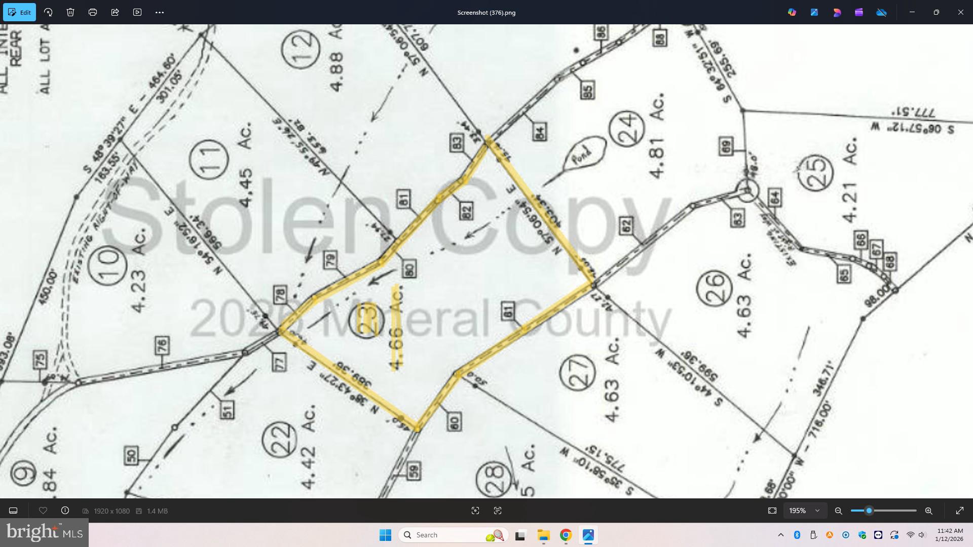Open the 195% zoom level dropdown

pos(805,511)
